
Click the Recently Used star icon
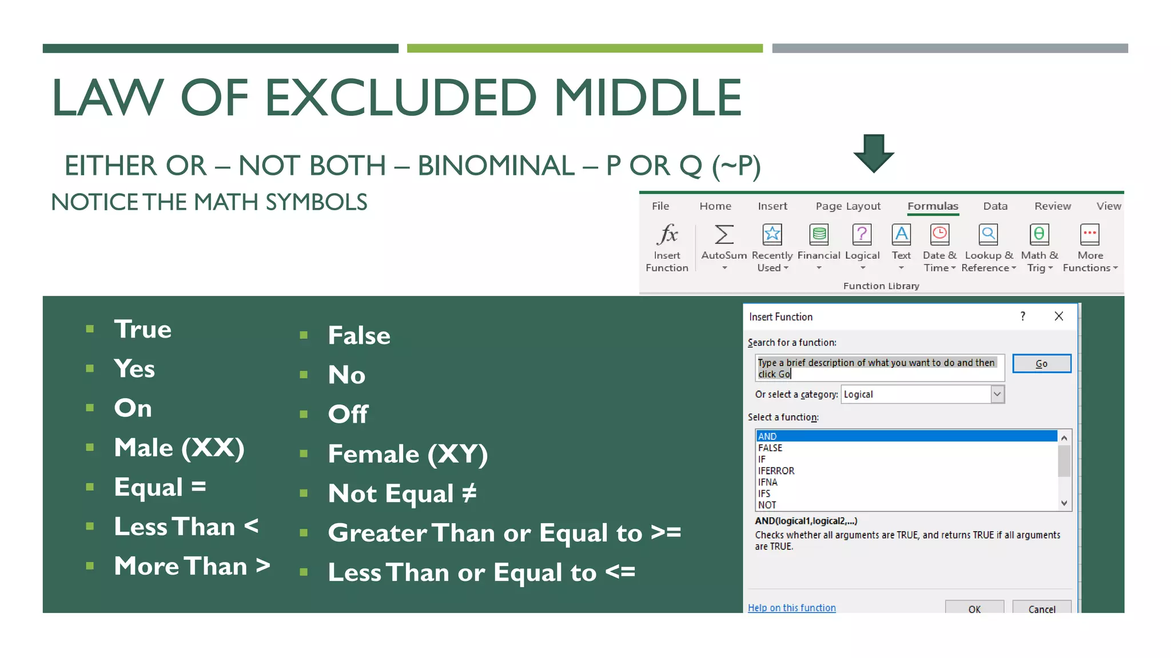772,234
